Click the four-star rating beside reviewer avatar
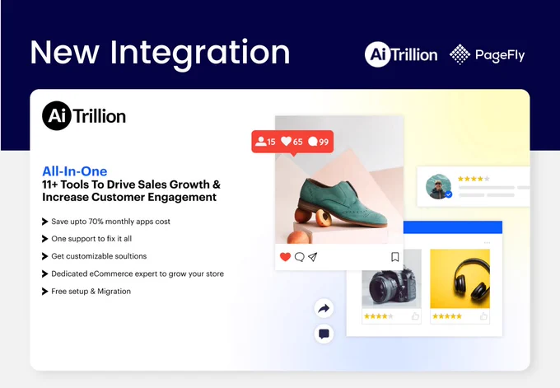The image size is (560, 388). point(474,179)
